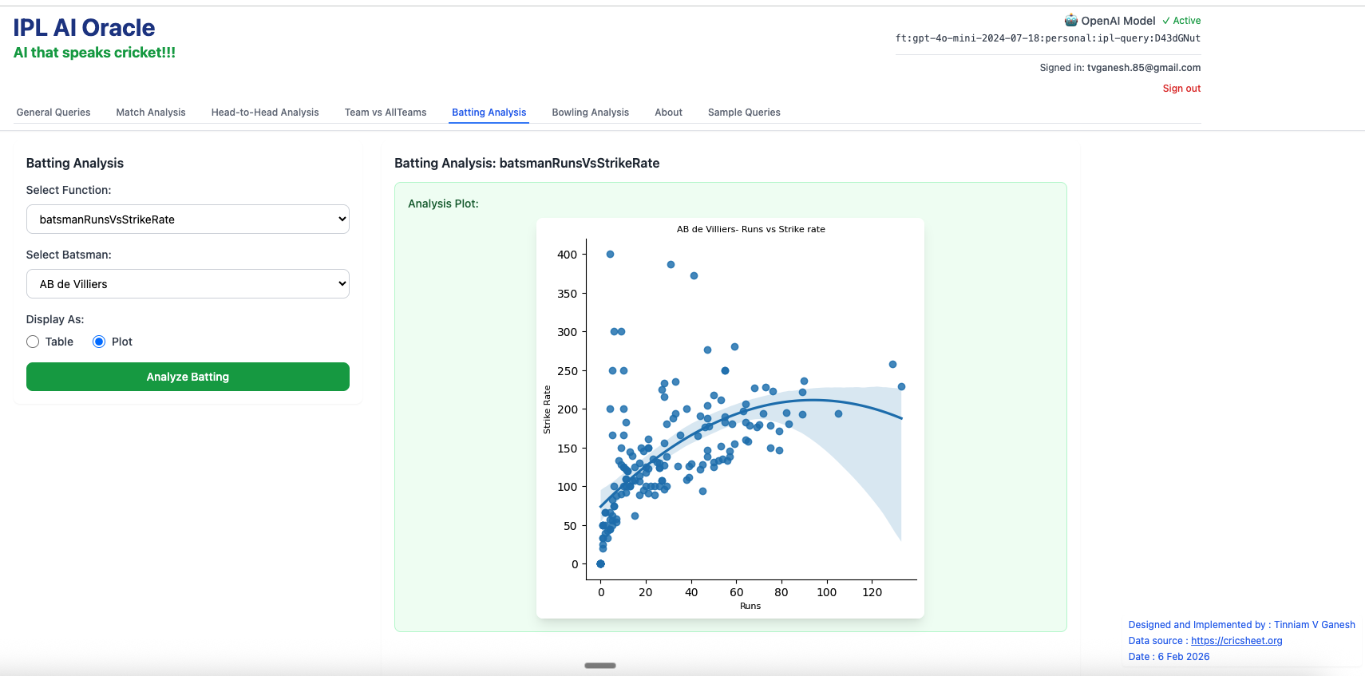Screen dimensions: 1365x676
Task: Click the horizontal scrollbar handle at bottom
Action: (600, 666)
